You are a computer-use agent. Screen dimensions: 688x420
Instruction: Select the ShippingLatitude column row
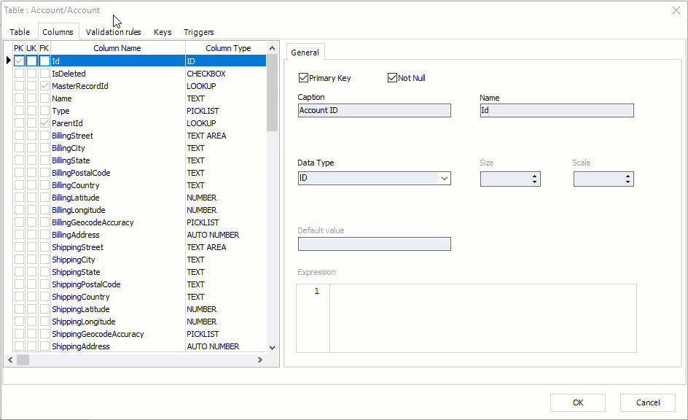(139, 309)
